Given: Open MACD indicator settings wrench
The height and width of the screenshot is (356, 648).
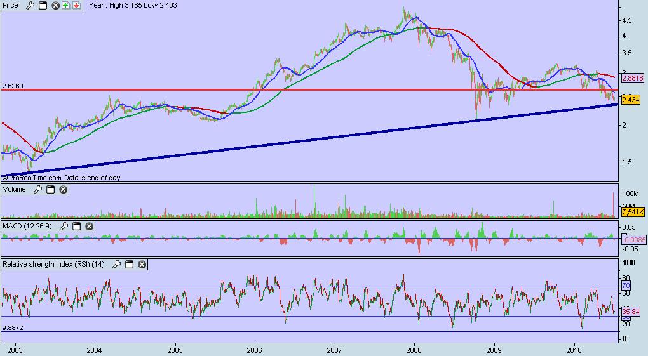Looking at the screenshot, I should [x=64, y=227].
